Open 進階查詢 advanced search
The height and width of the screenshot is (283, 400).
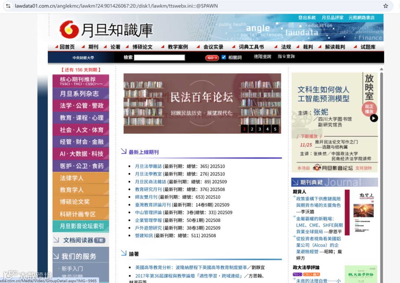pyautogui.click(x=262, y=57)
